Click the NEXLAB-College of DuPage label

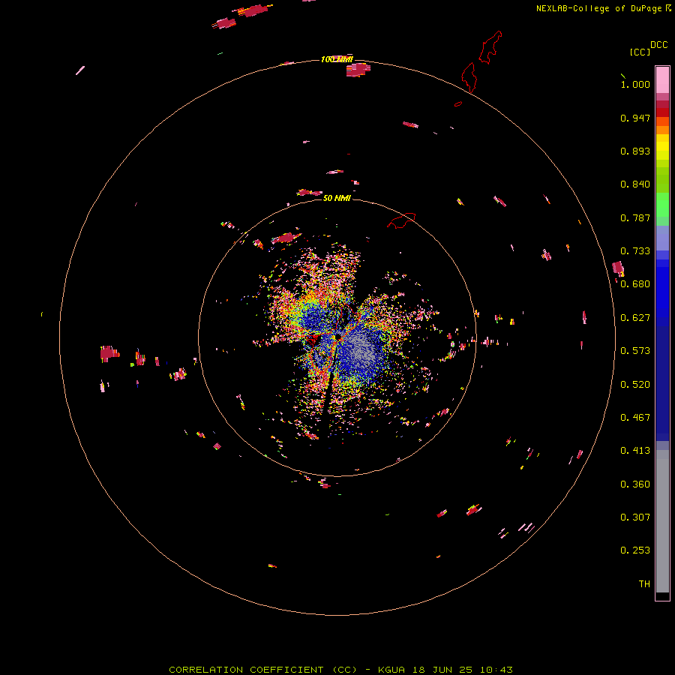click(x=603, y=8)
